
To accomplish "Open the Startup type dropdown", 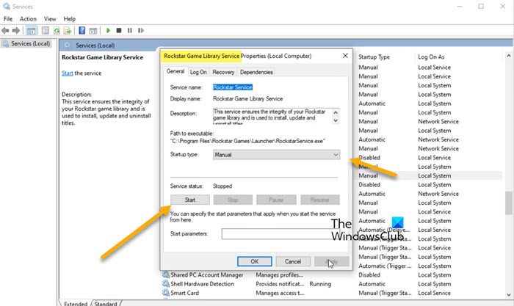I will (276, 155).
